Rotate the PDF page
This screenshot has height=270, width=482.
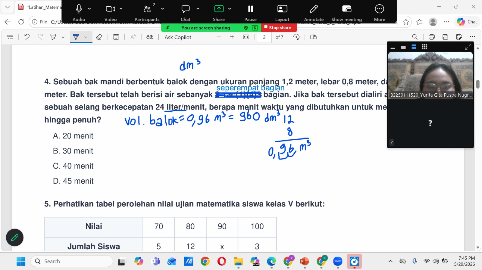tap(296, 37)
